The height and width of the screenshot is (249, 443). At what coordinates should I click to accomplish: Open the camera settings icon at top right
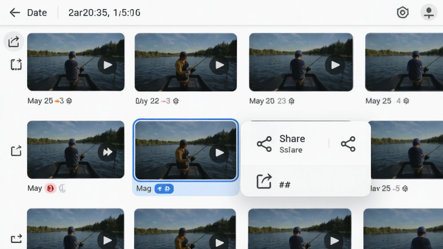[x=403, y=13]
